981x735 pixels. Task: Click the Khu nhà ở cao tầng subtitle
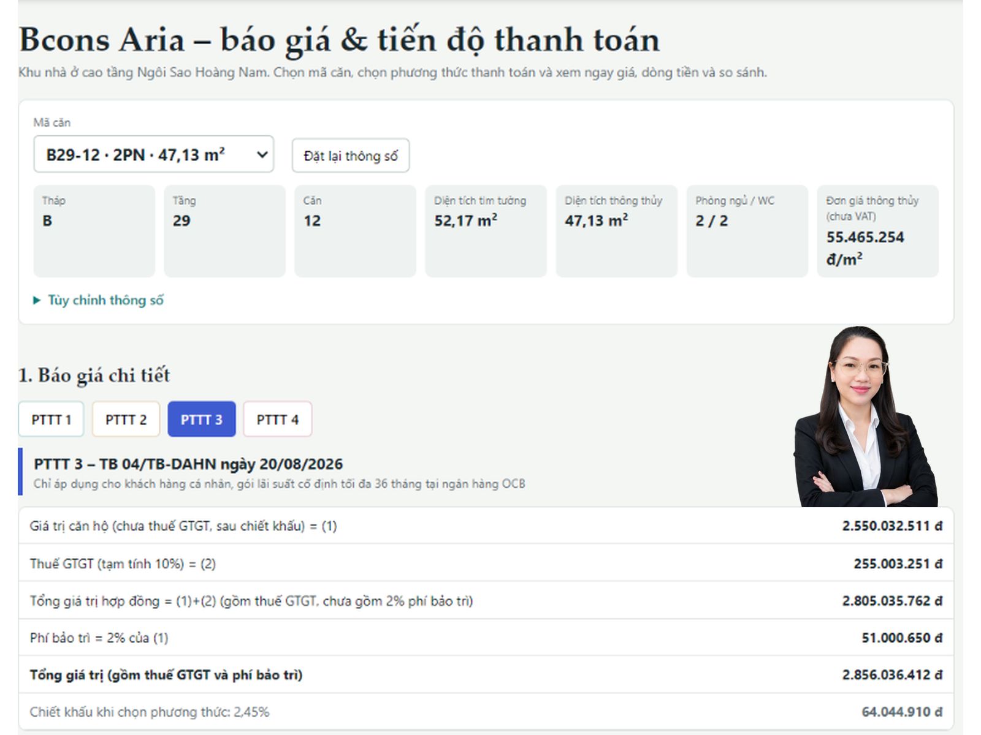pos(392,72)
